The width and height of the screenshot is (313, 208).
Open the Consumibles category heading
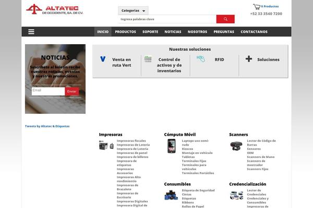[x=177, y=184]
